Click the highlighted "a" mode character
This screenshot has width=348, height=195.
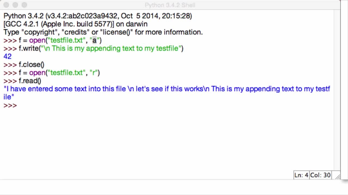pos(94,40)
